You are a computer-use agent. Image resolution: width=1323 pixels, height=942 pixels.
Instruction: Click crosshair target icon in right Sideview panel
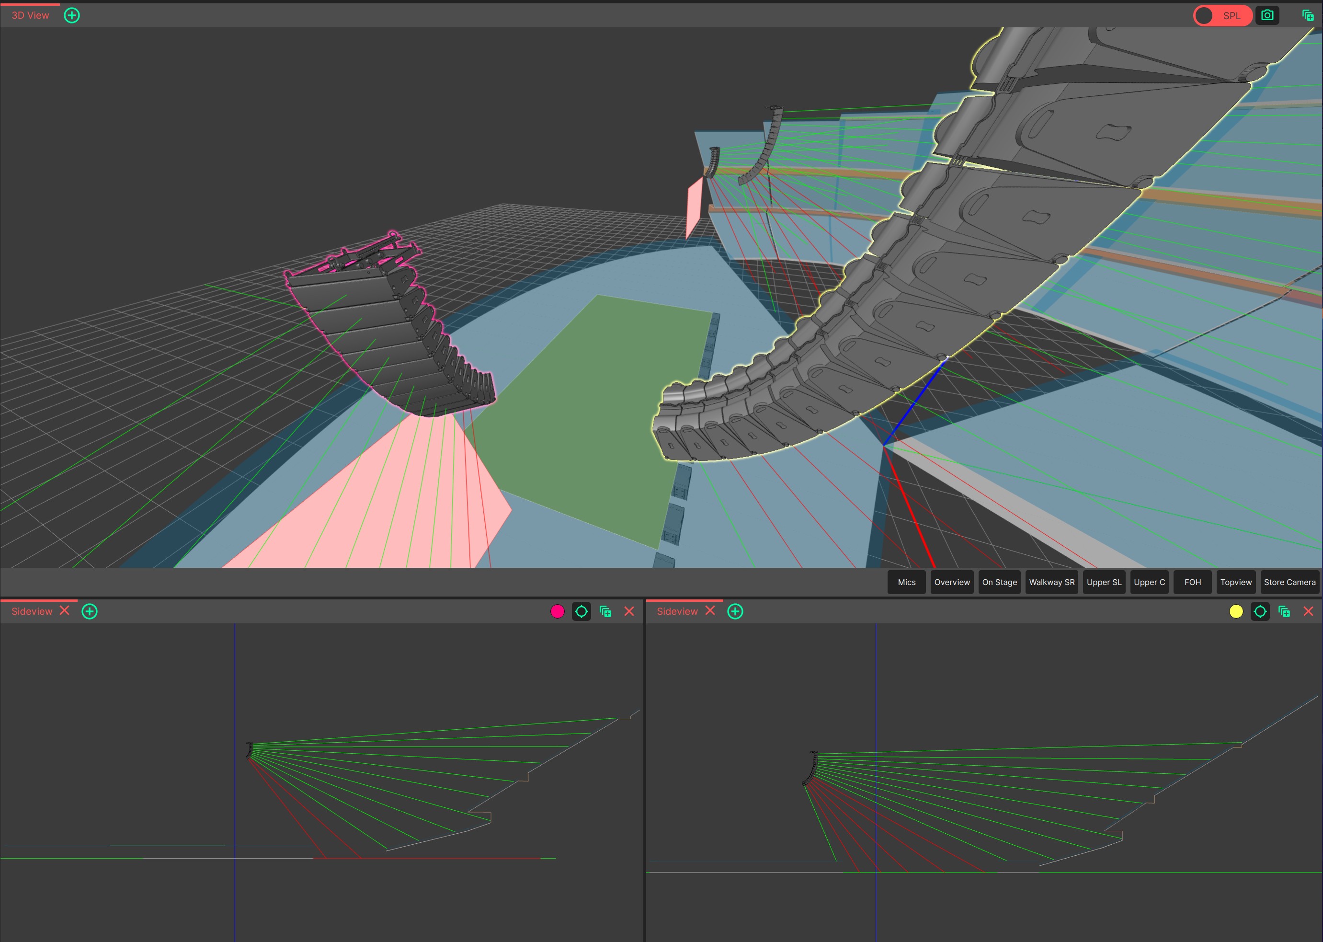tap(1260, 611)
